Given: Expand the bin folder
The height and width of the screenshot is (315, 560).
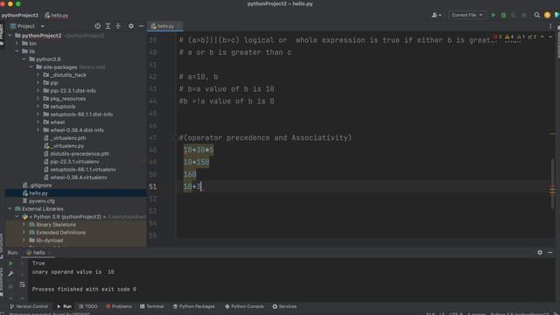Looking at the screenshot, I should click(x=17, y=44).
